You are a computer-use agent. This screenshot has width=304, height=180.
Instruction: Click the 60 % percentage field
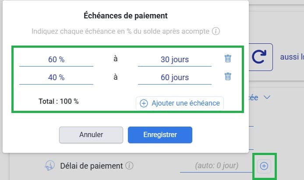click(x=56, y=60)
